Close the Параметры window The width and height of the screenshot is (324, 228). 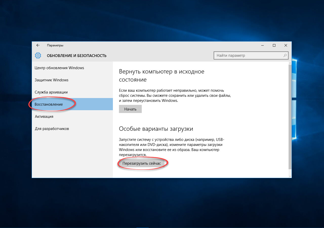(x=286, y=45)
